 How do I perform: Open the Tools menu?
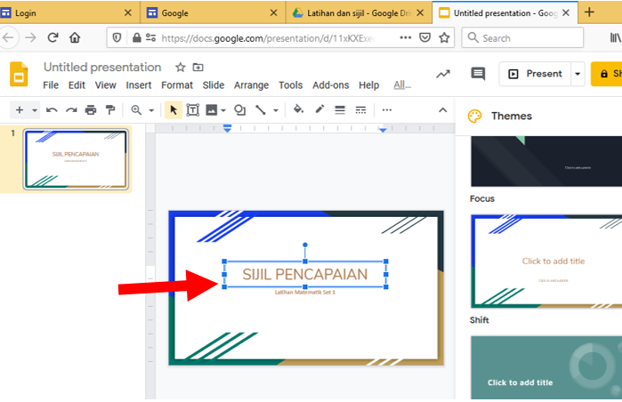[x=290, y=85]
